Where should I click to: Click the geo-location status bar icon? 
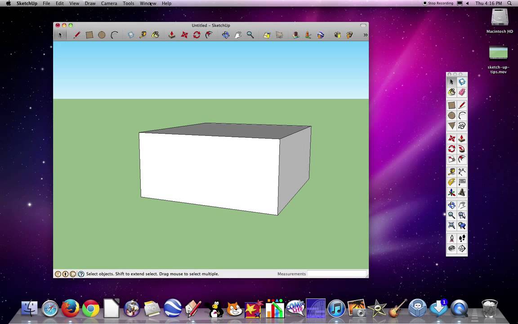click(x=58, y=274)
